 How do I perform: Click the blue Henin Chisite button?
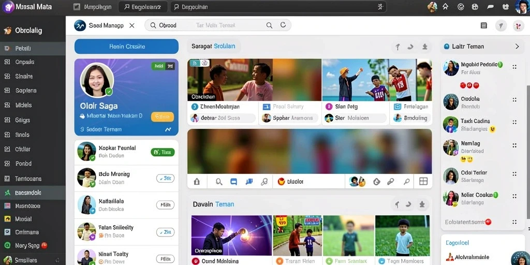[x=126, y=47]
